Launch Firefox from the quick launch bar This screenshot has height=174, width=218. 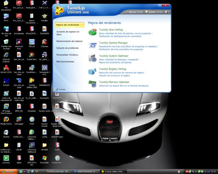[x=37, y=172]
